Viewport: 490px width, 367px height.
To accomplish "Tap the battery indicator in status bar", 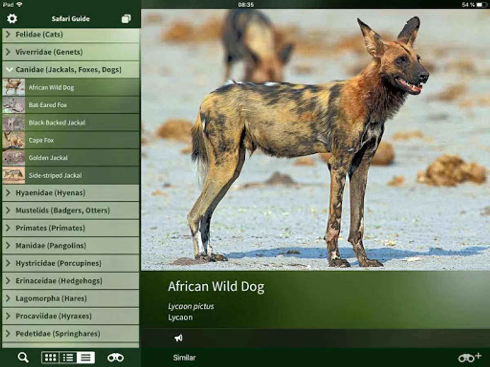I will click(482, 4).
